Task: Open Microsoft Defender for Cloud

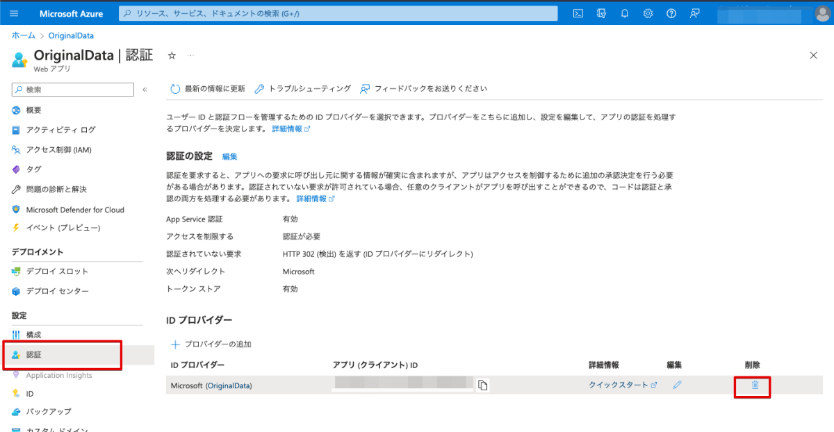Action: coord(76,209)
